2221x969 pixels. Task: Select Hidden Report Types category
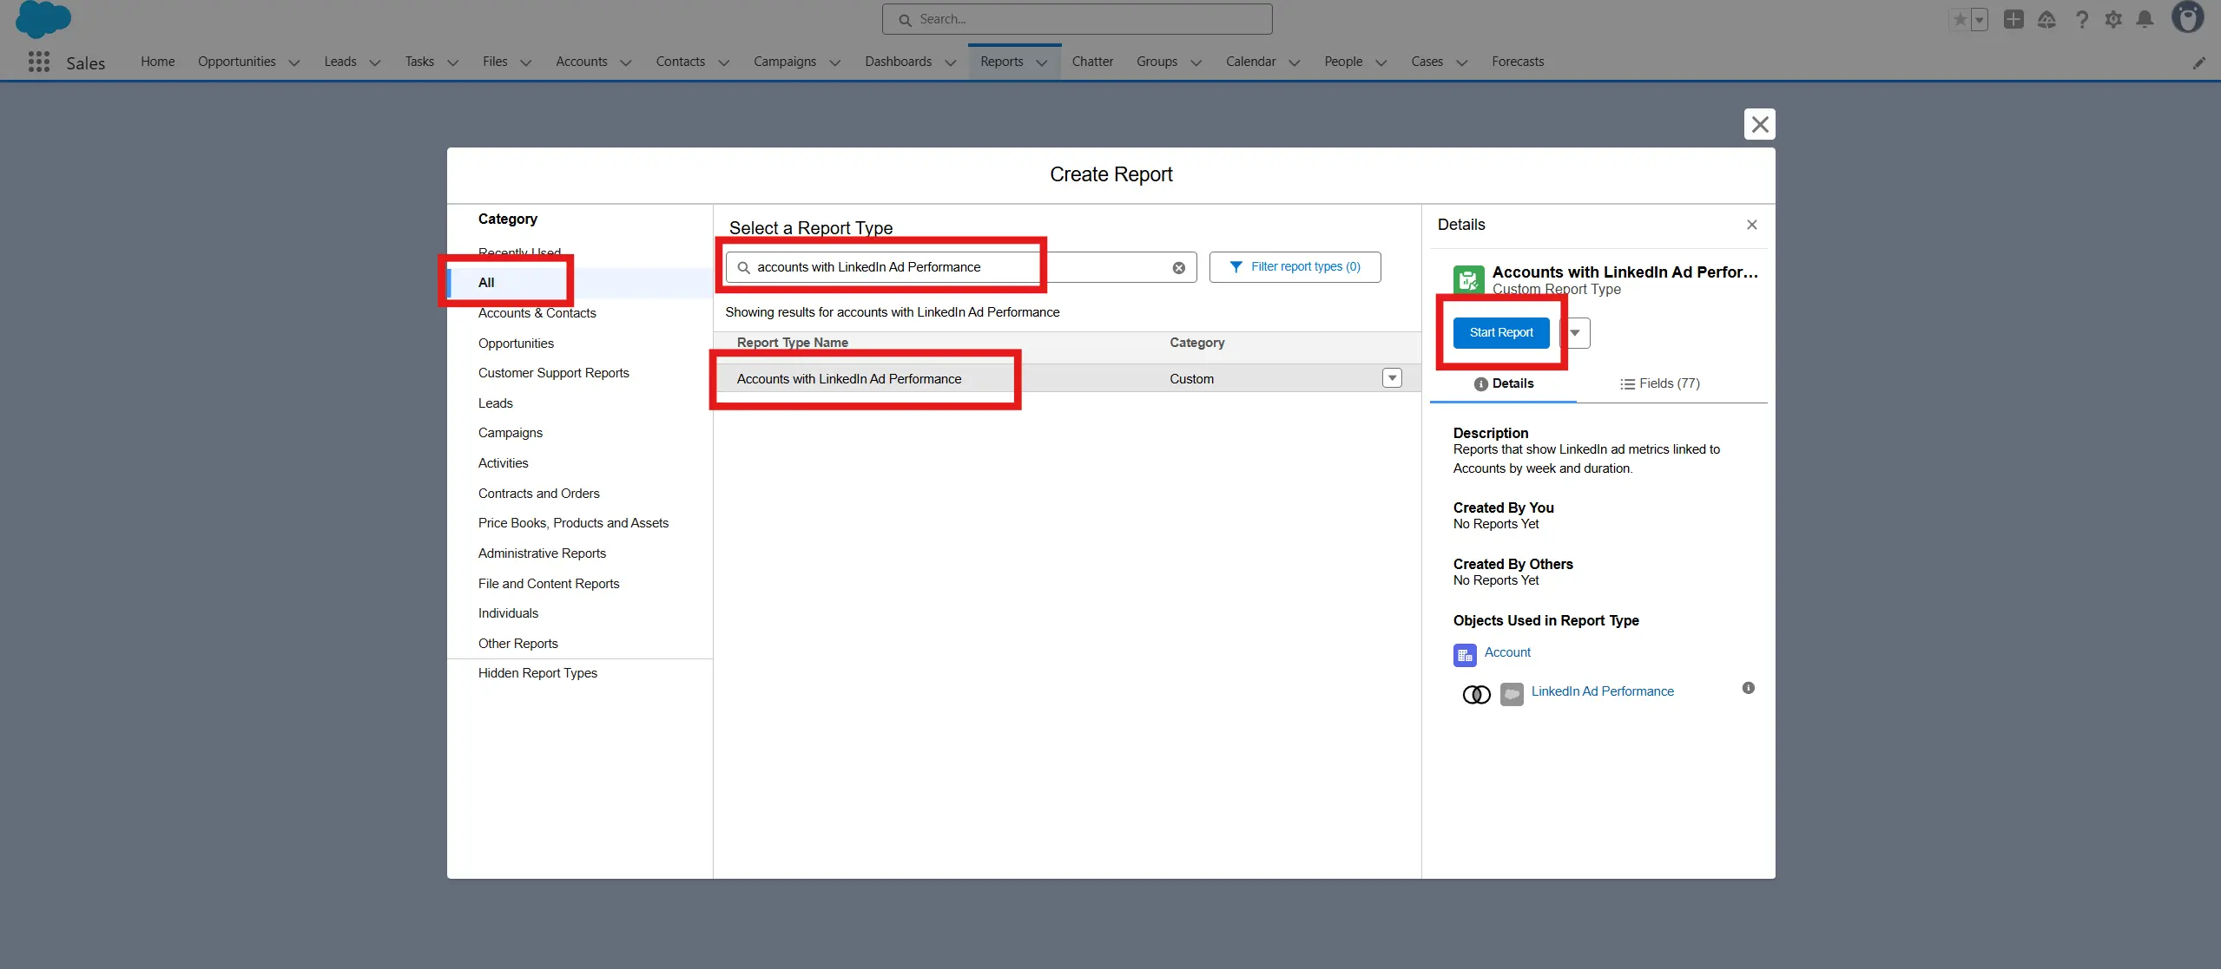[x=537, y=673]
